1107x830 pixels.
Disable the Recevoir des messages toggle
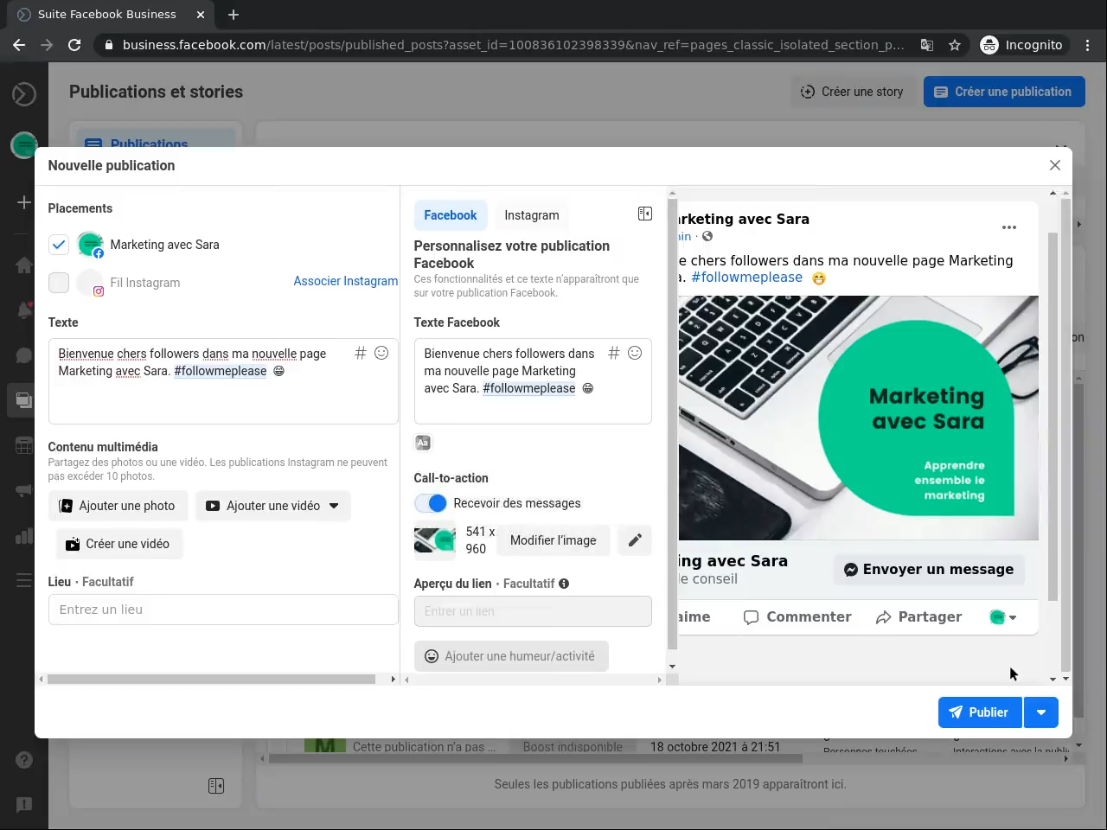[431, 503]
